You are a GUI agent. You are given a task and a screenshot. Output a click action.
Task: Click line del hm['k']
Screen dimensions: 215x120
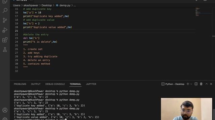[x=31, y=38]
